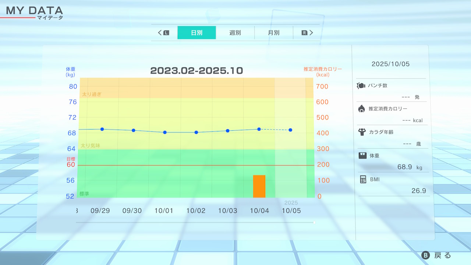The height and width of the screenshot is (265, 471).
Task: Click the left chevron arrow by the tabs
Action: click(160, 33)
